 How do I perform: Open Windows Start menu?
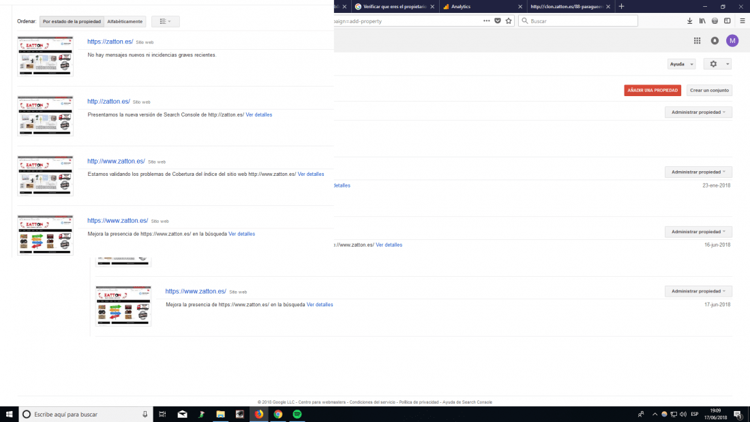(9, 415)
